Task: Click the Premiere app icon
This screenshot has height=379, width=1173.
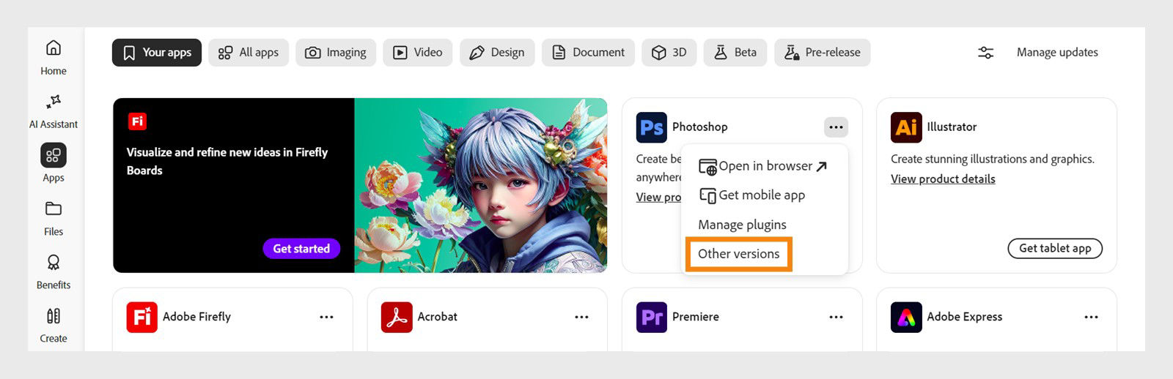Action: tap(652, 318)
